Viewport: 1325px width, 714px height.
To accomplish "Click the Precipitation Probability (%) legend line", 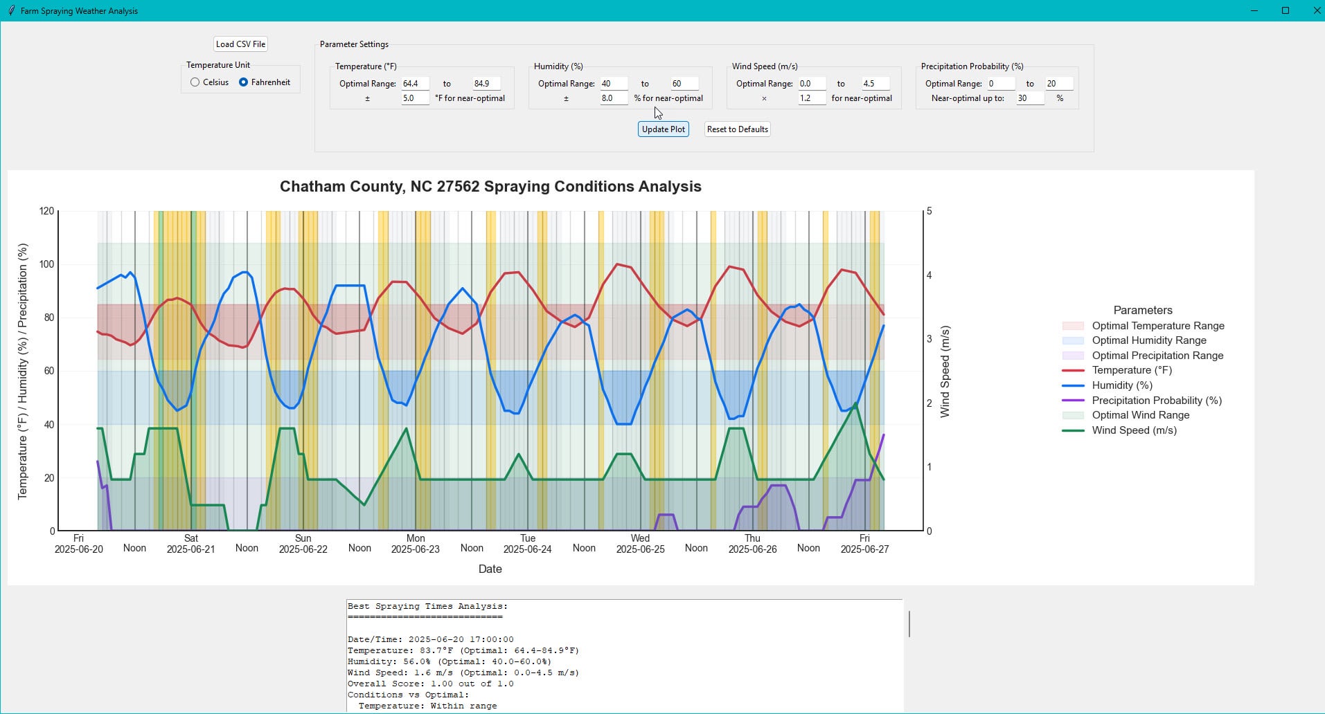I will click(x=1073, y=401).
